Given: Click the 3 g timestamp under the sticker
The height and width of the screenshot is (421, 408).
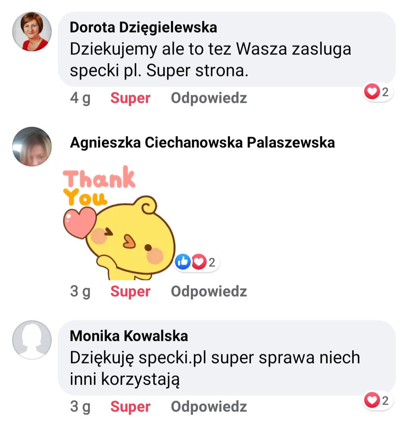Looking at the screenshot, I should click(80, 292).
